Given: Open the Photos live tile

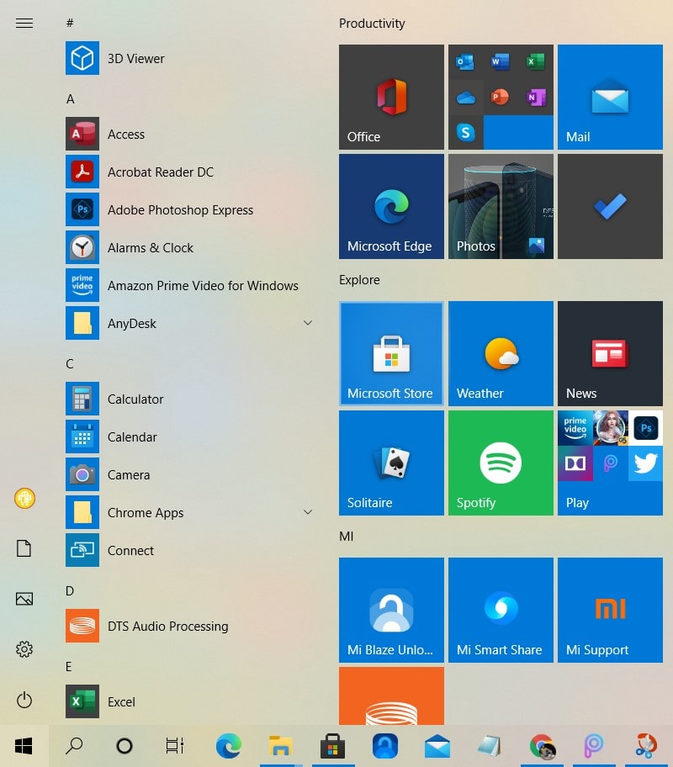Looking at the screenshot, I should (x=501, y=206).
